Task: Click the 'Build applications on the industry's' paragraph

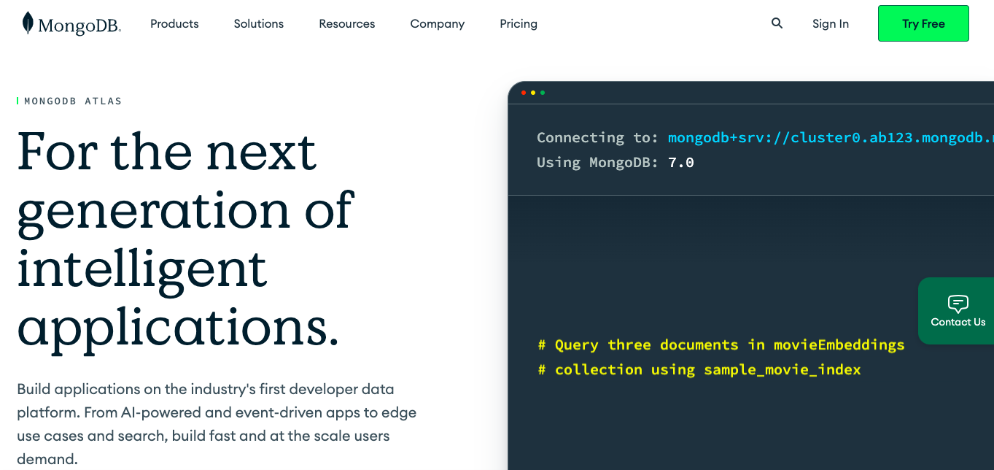Action: pos(217,424)
